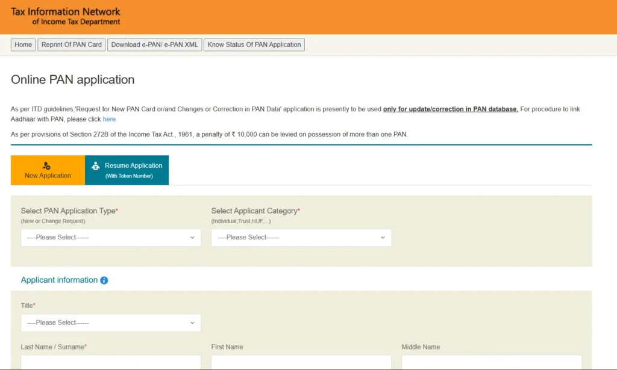This screenshot has width=617, height=370.
Task: Check the Know Status Of PAN Application
Action: coord(254,45)
